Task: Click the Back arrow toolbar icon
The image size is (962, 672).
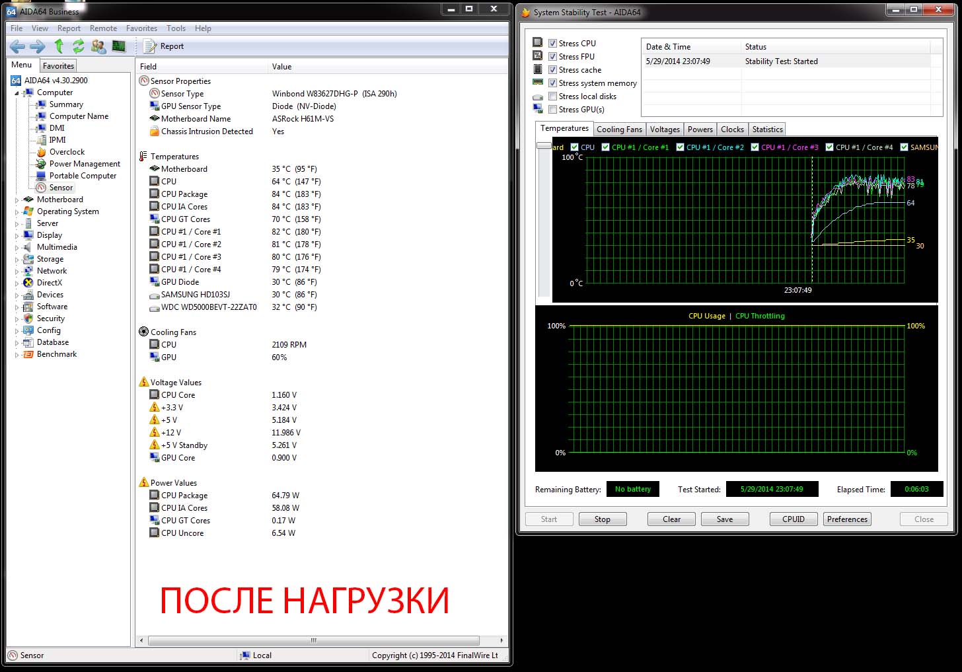Action: (x=18, y=46)
